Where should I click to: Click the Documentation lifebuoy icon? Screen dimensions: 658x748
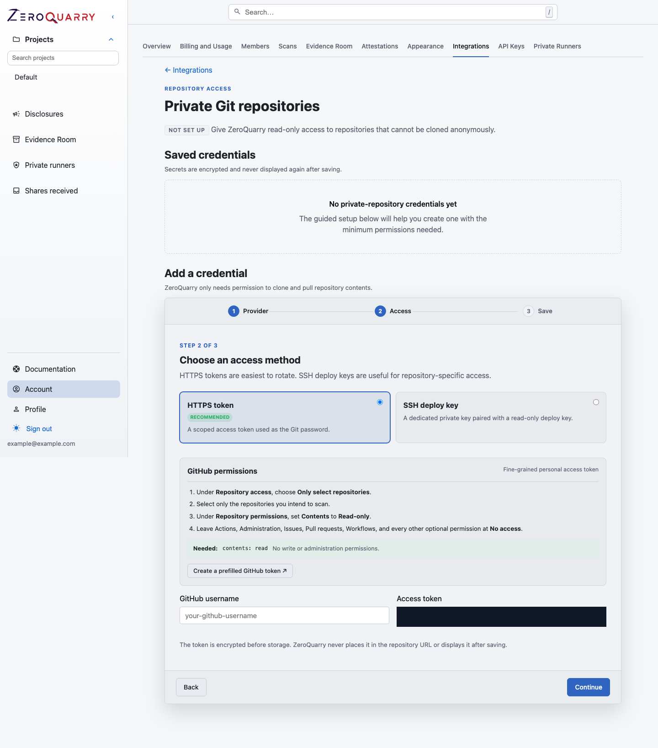point(16,369)
